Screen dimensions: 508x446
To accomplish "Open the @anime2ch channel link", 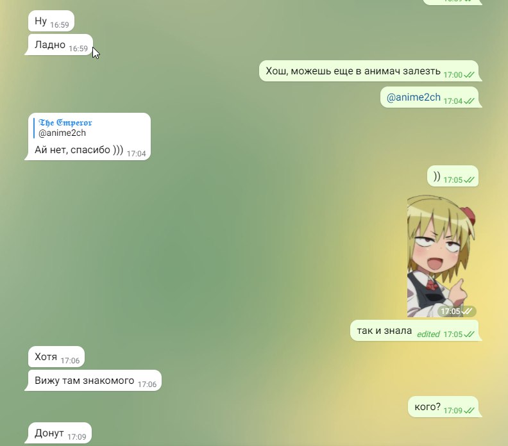I will click(x=414, y=97).
